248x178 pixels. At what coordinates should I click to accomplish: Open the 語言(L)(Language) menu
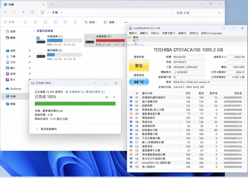212,33
